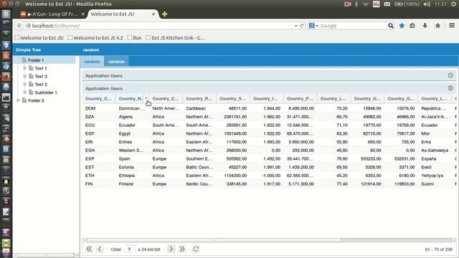Expand the Text 3 tree node
This screenshot has height=258, width=459.
tap(25, 76)
